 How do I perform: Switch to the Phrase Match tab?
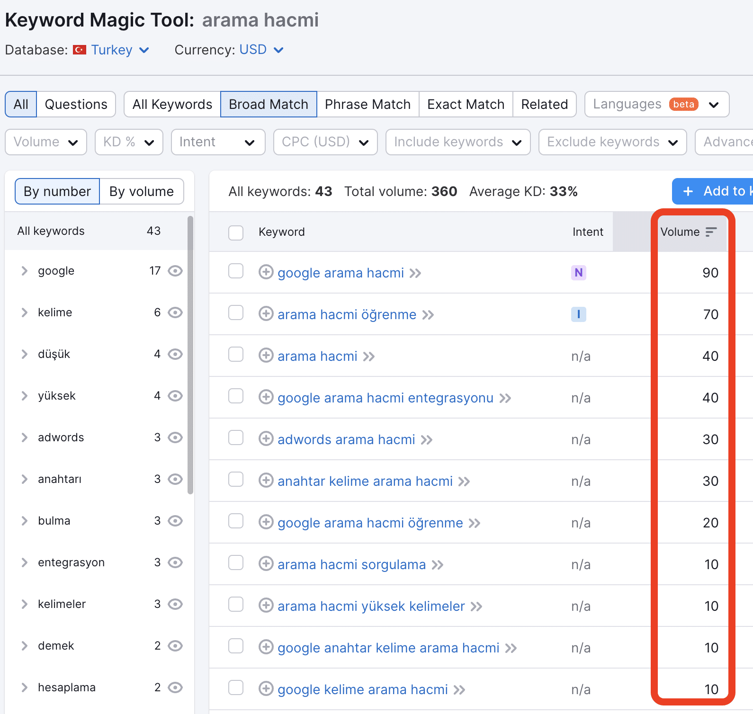point(368,104)
